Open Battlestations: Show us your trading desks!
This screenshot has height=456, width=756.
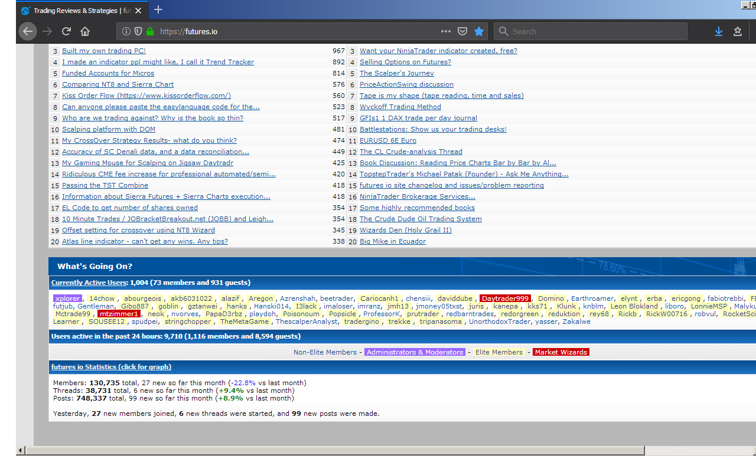[433, 129]
